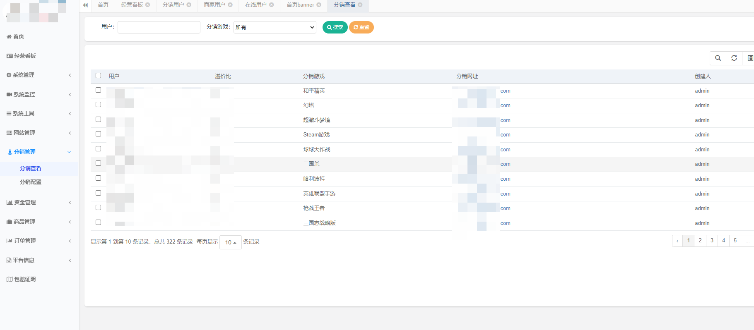
Task: Open the page size dropdown showing 10
Action: coord(231,242)
